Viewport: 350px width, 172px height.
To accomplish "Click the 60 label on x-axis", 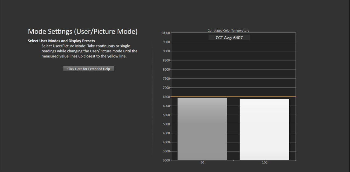I will [x=202, y=162].
